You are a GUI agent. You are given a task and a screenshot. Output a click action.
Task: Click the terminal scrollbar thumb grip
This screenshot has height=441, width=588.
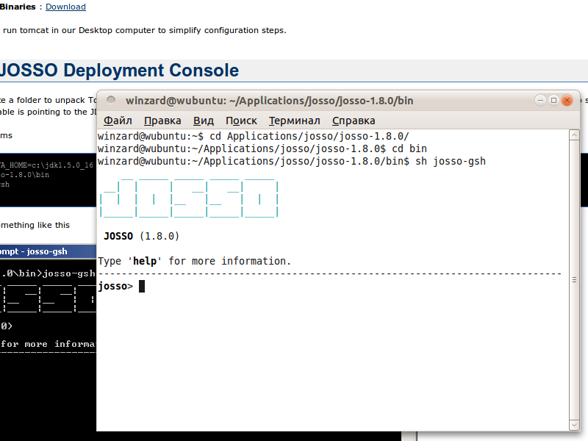pyautogui.click(x=574, y=280)
